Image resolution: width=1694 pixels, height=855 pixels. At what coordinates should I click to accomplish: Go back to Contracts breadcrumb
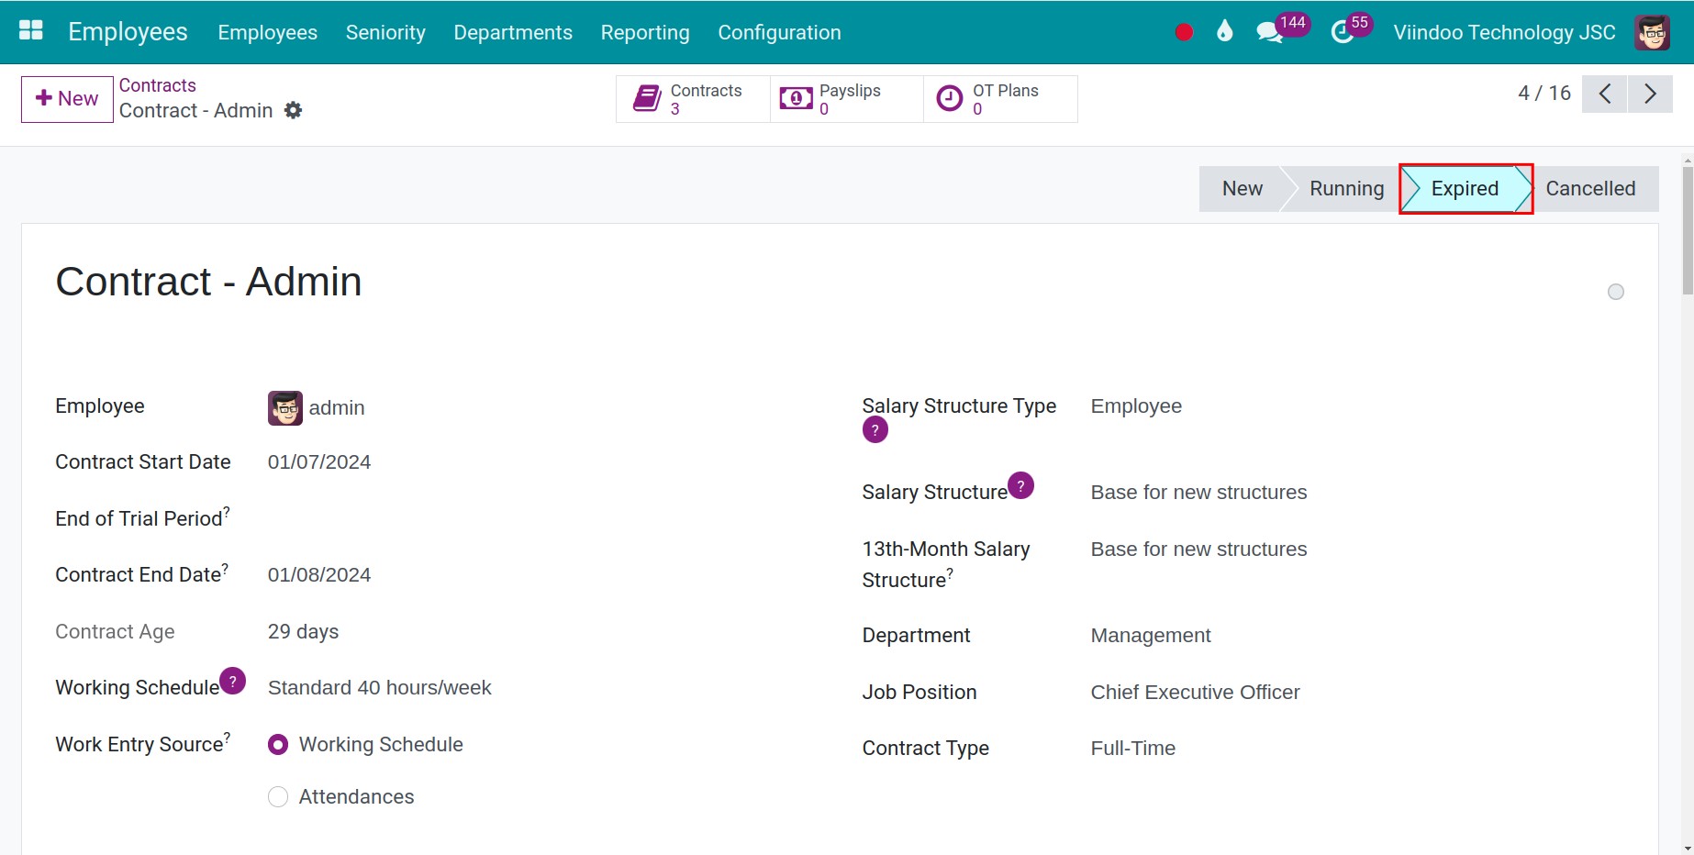coord(157,85)
